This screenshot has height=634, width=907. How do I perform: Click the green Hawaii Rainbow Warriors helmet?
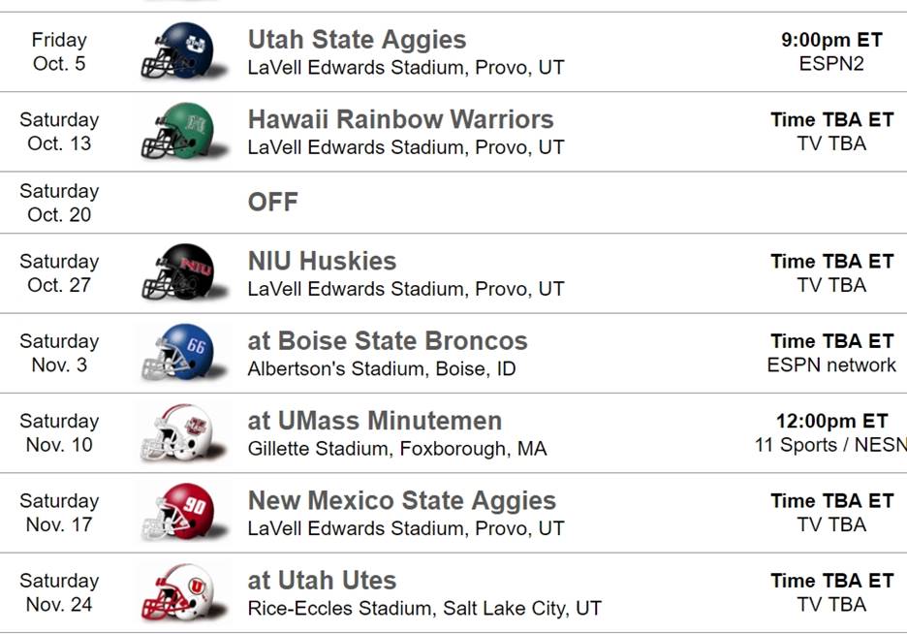pyautogui.click(x=180, y=132)
